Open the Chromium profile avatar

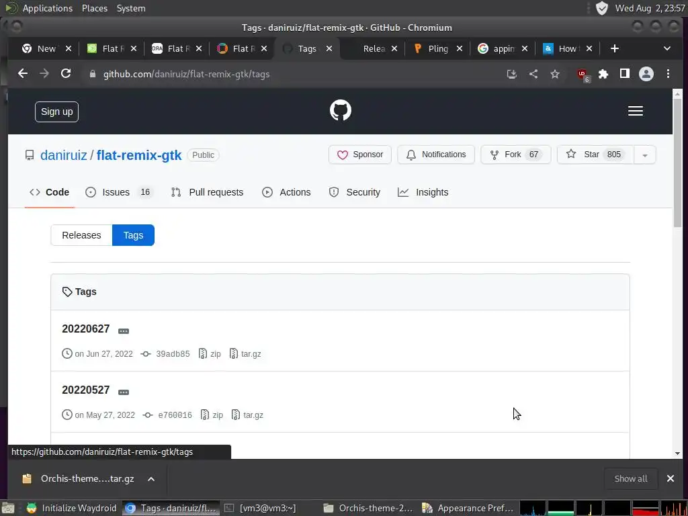(x=646, y=74)
